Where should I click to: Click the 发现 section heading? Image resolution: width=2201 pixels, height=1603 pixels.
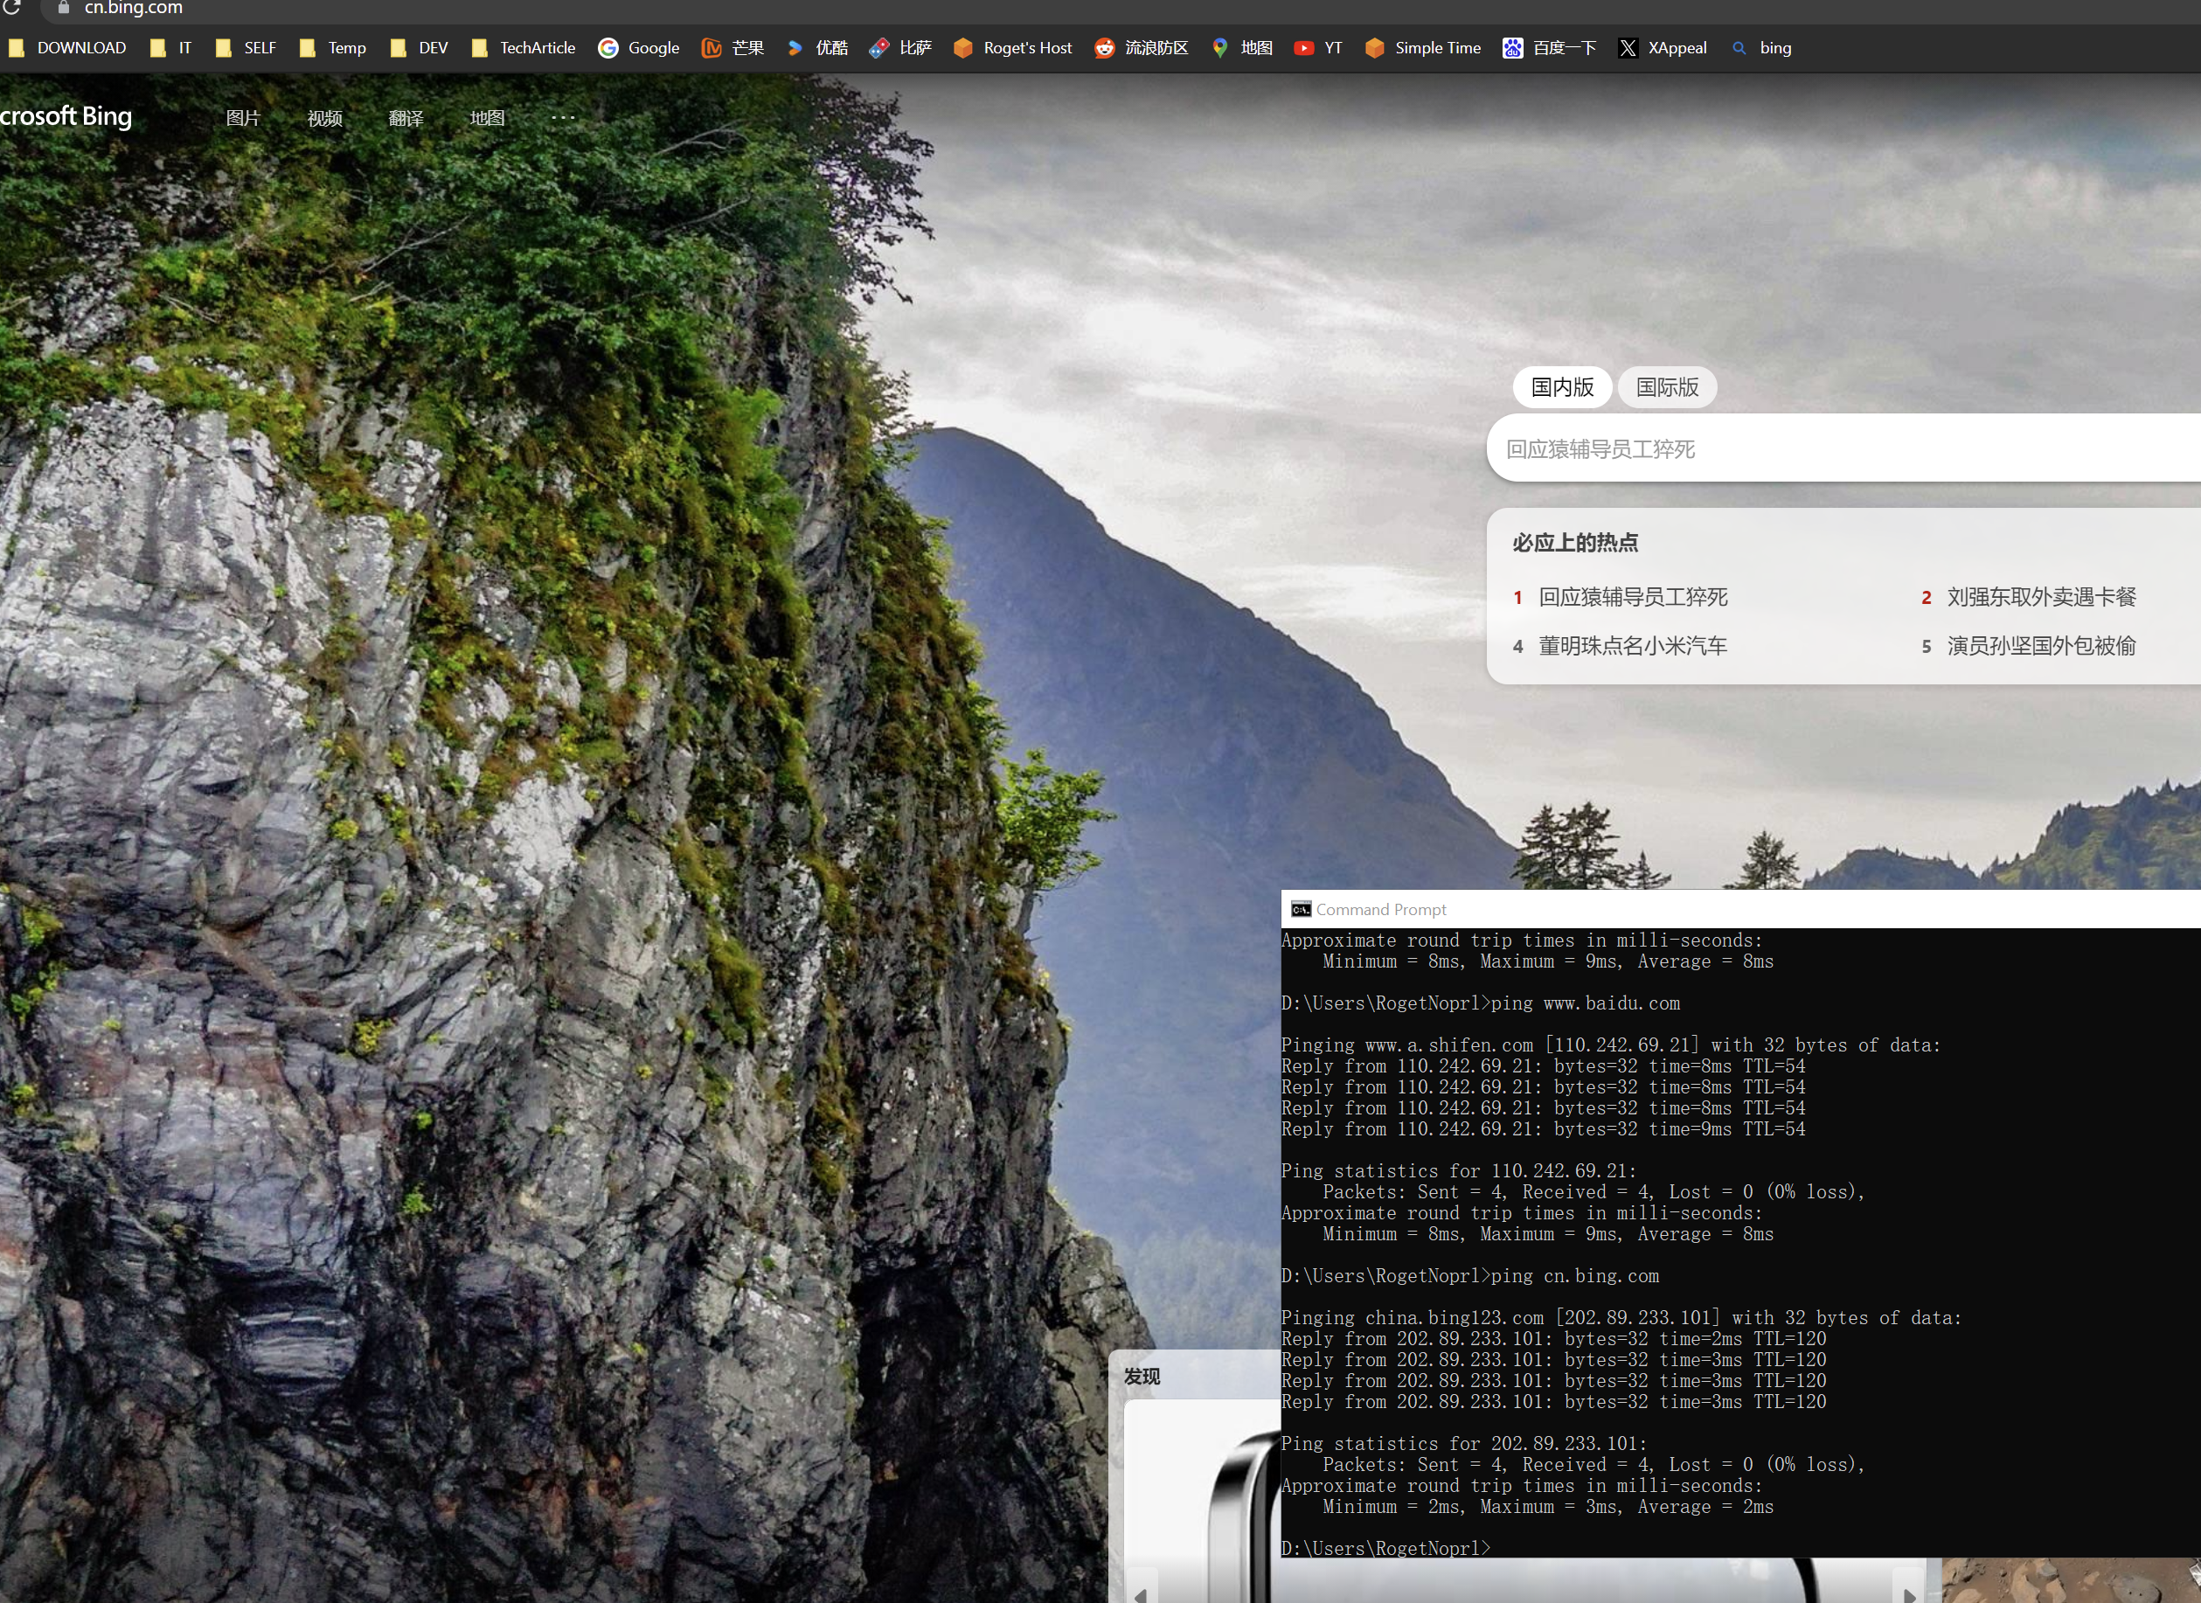1142,1376
